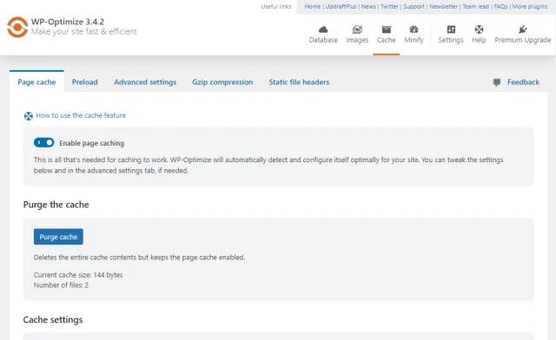Click 'Current cache size: 144 bytes' text
The height and width of the screenshot is (340, 556).
click(78, 275)
